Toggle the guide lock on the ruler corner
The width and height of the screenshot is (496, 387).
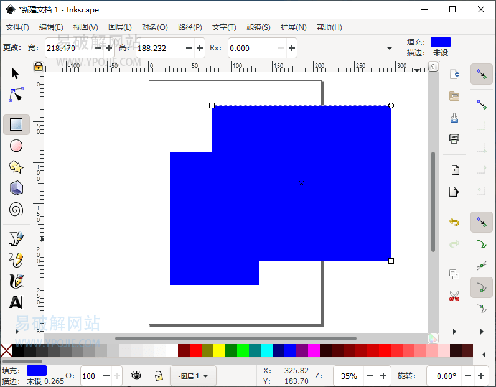[39, 66]
